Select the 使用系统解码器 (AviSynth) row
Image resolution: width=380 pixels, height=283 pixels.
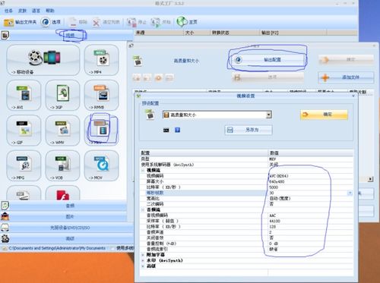click(x=246, y=165)
